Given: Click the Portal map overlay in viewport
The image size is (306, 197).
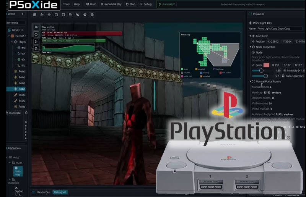Looking at the screenshot, I should (x=210, y=55).
